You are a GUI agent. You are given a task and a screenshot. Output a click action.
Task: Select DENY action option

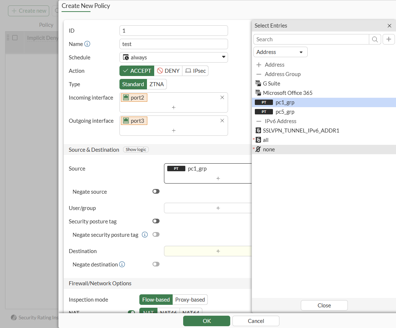click(x=168, y=71)
